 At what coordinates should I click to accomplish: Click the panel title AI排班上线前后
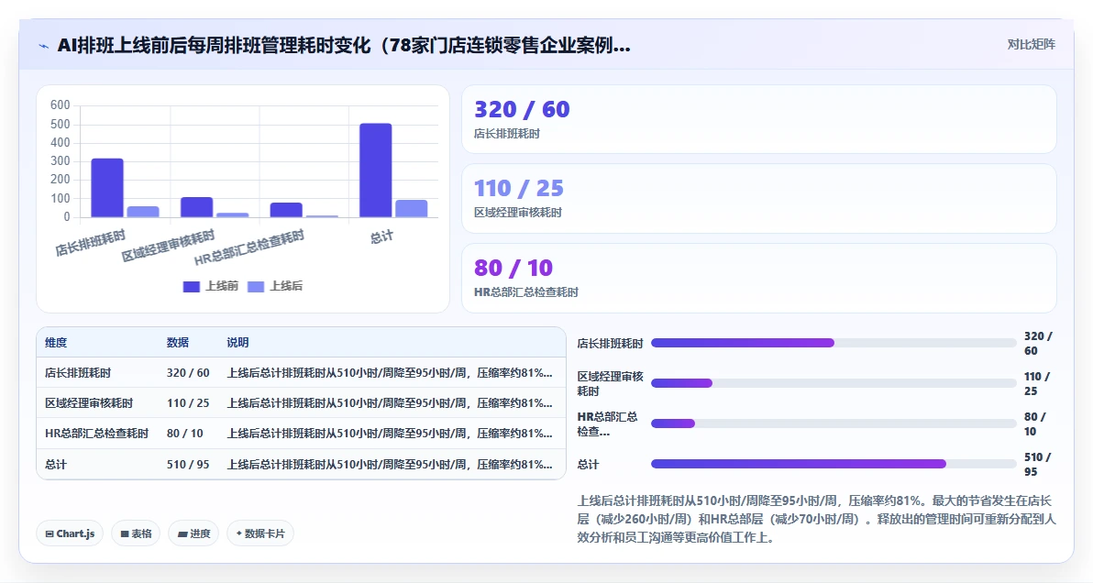point(344,45)
